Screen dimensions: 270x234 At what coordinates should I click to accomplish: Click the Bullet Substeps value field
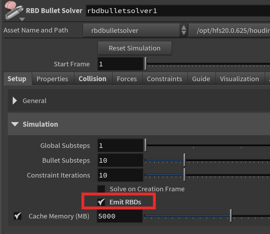[x=120, y=160]
